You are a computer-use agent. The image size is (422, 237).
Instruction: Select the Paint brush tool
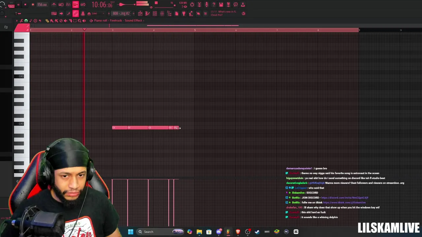[x=52, y=20]
